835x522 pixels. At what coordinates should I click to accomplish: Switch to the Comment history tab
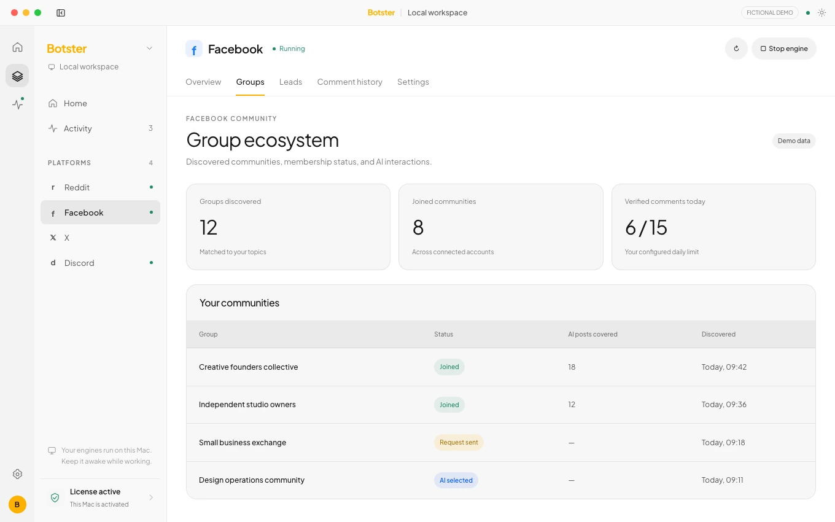(x=350, y=82)
